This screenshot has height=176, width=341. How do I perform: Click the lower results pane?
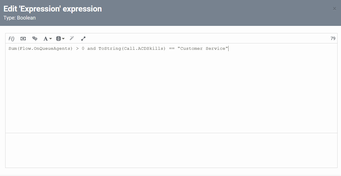point(171,150)
